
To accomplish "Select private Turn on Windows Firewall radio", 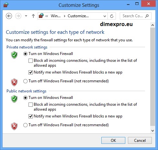I will 25,54.
